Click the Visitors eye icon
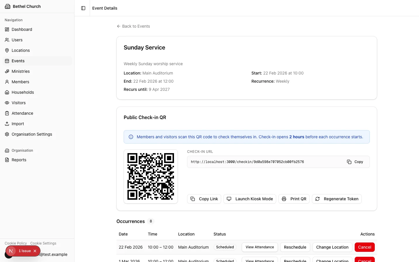419x262 pixels. [x=7, y=103]
